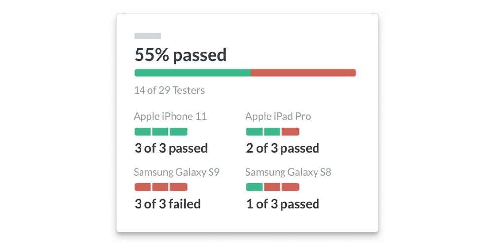Open the Apple iPhone 11 device label
Screen dimensions: 493x250
(170, 117)
